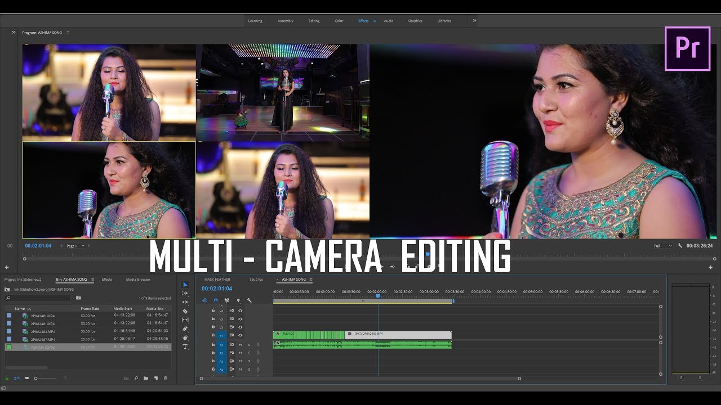Open ASHIMA SONG timeline panel menu

click(311, 280)
